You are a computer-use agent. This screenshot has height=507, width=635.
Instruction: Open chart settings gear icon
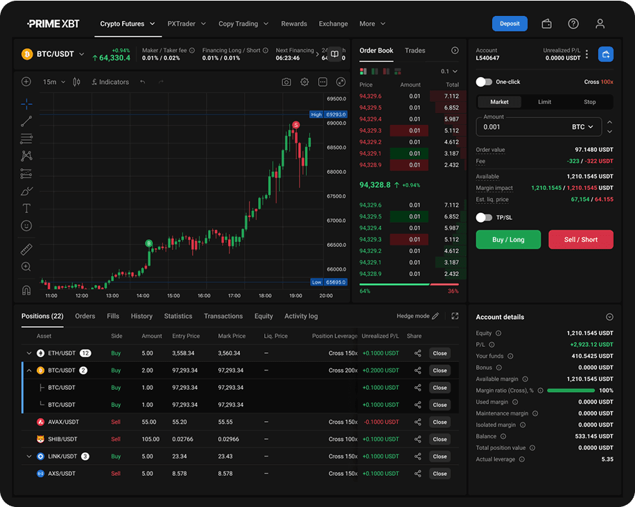pos(304,82)
